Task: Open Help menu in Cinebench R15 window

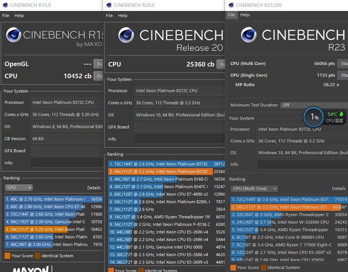Action: 19,15
